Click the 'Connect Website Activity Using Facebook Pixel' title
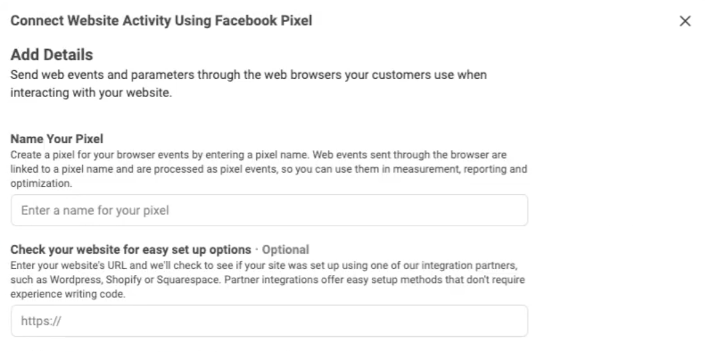 (161, 21)
